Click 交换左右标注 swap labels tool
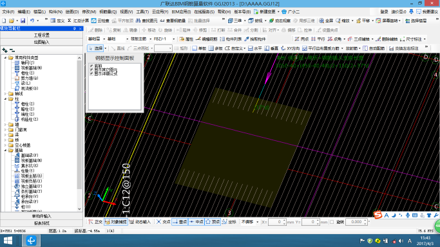The image size is (440, 247). click(x=403, y=48)
